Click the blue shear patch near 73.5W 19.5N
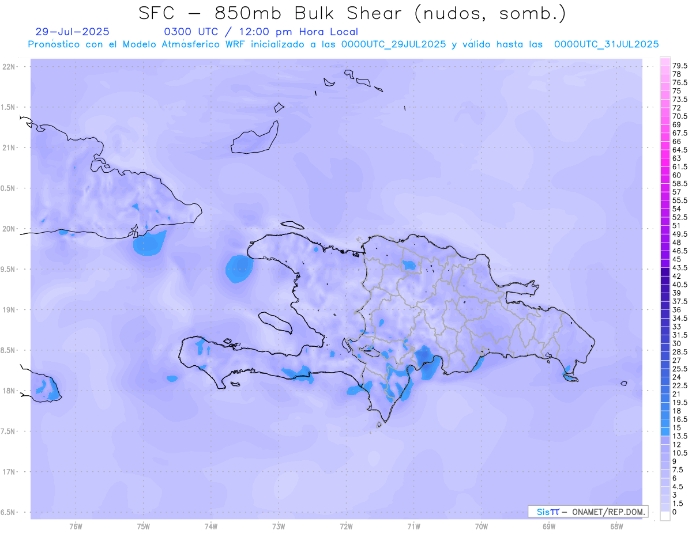This screenshot has height=534, width=692. click(239, 269)
